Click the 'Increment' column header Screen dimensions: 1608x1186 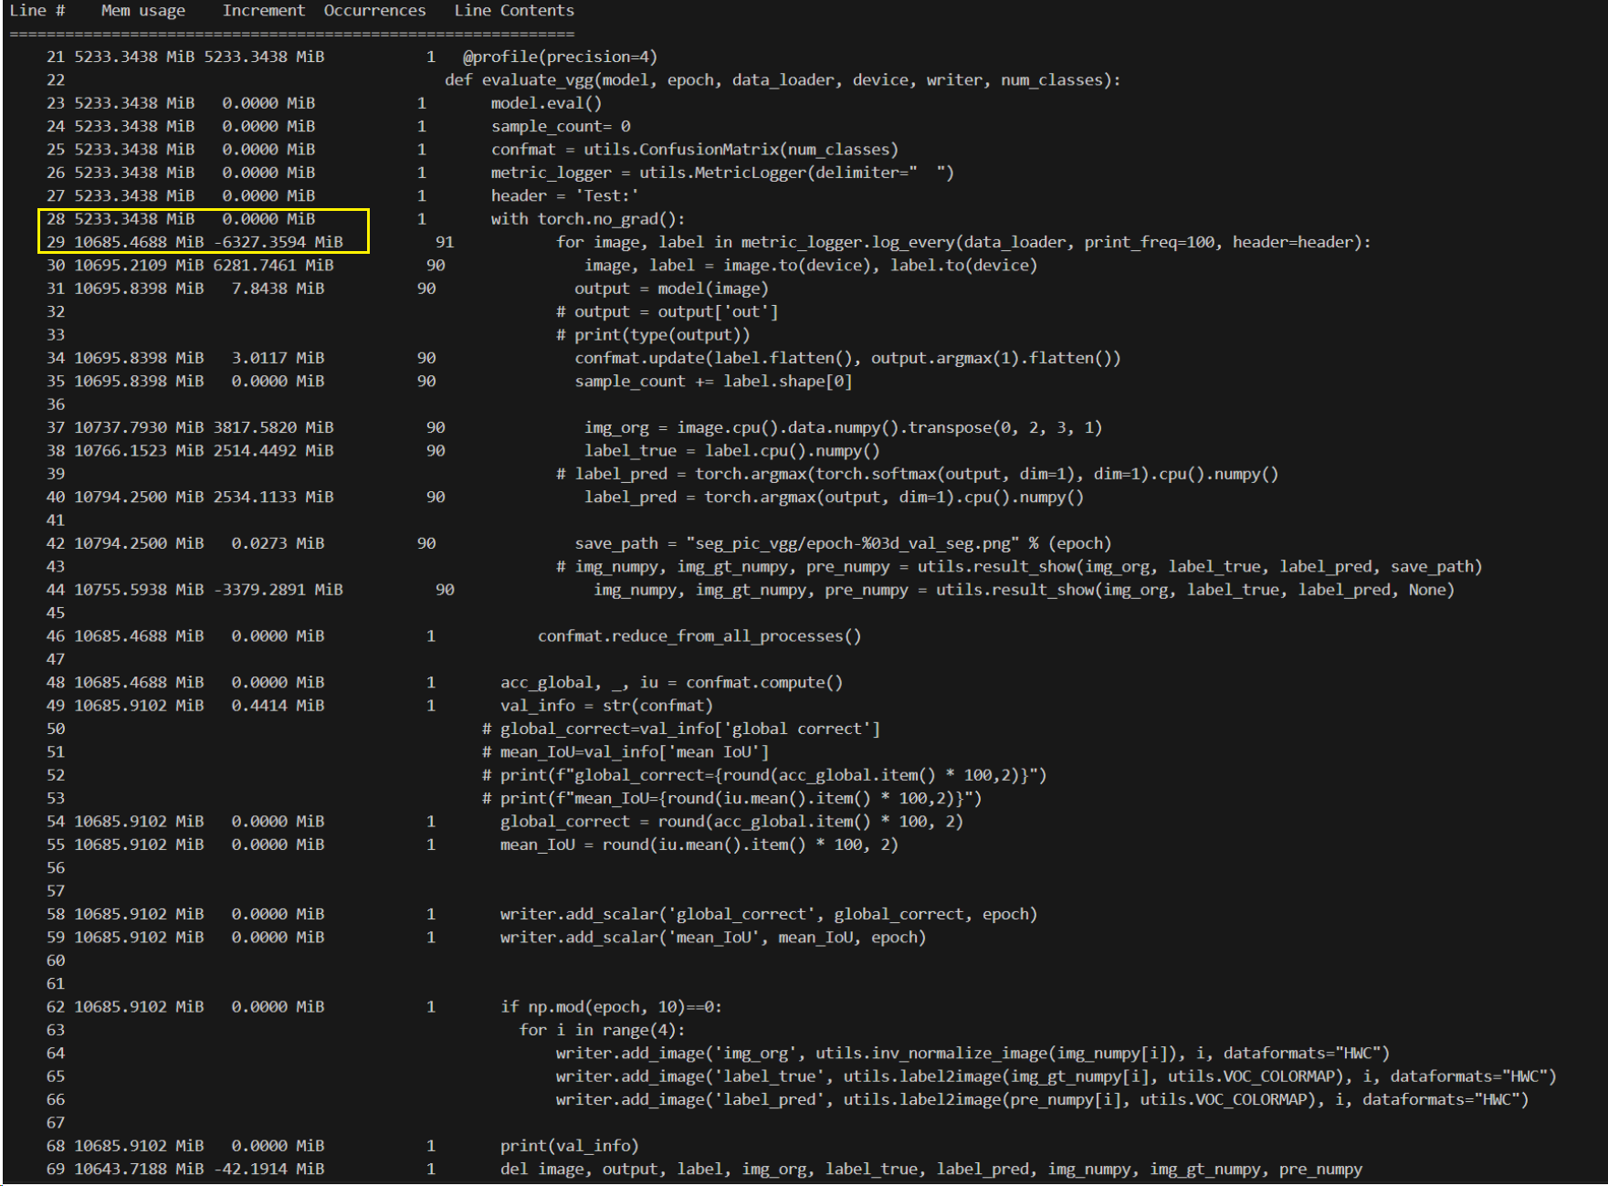264,11
